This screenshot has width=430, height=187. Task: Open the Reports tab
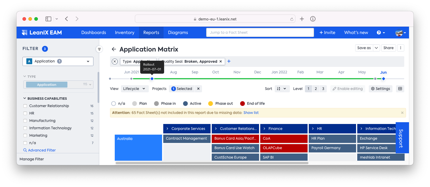click(151, 33)
